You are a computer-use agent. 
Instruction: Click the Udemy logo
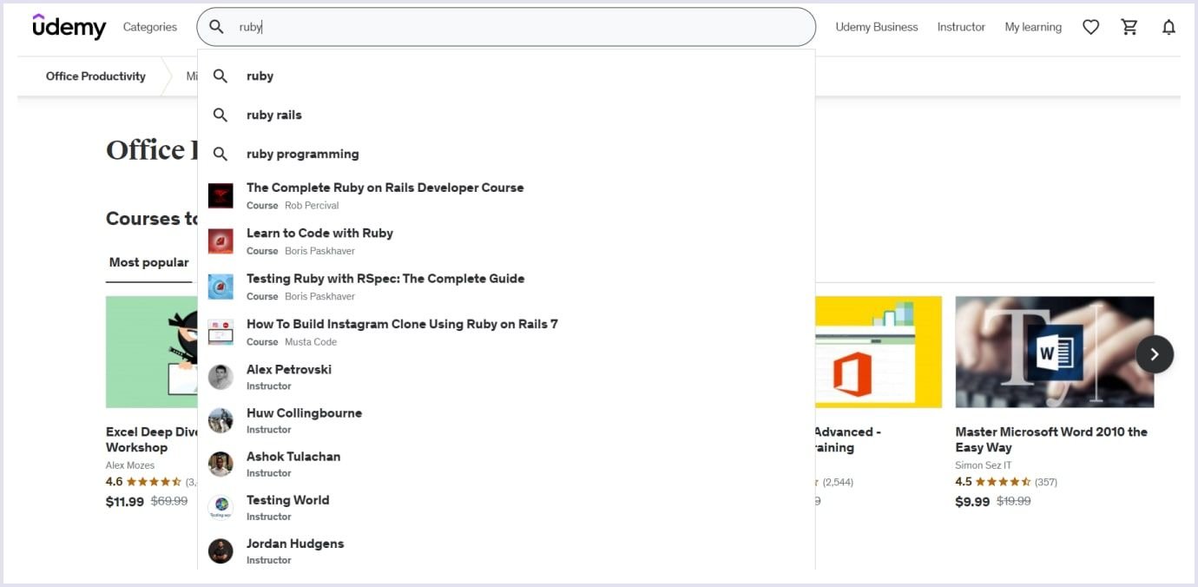(x=69, y=27)
